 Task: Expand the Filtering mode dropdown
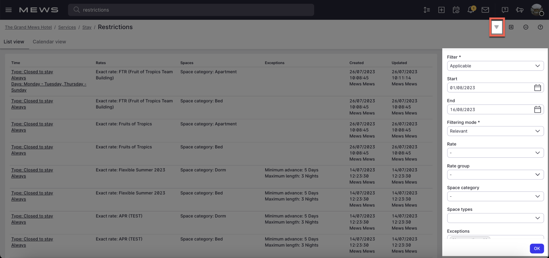pyautogui.click(x=495, y=131)
